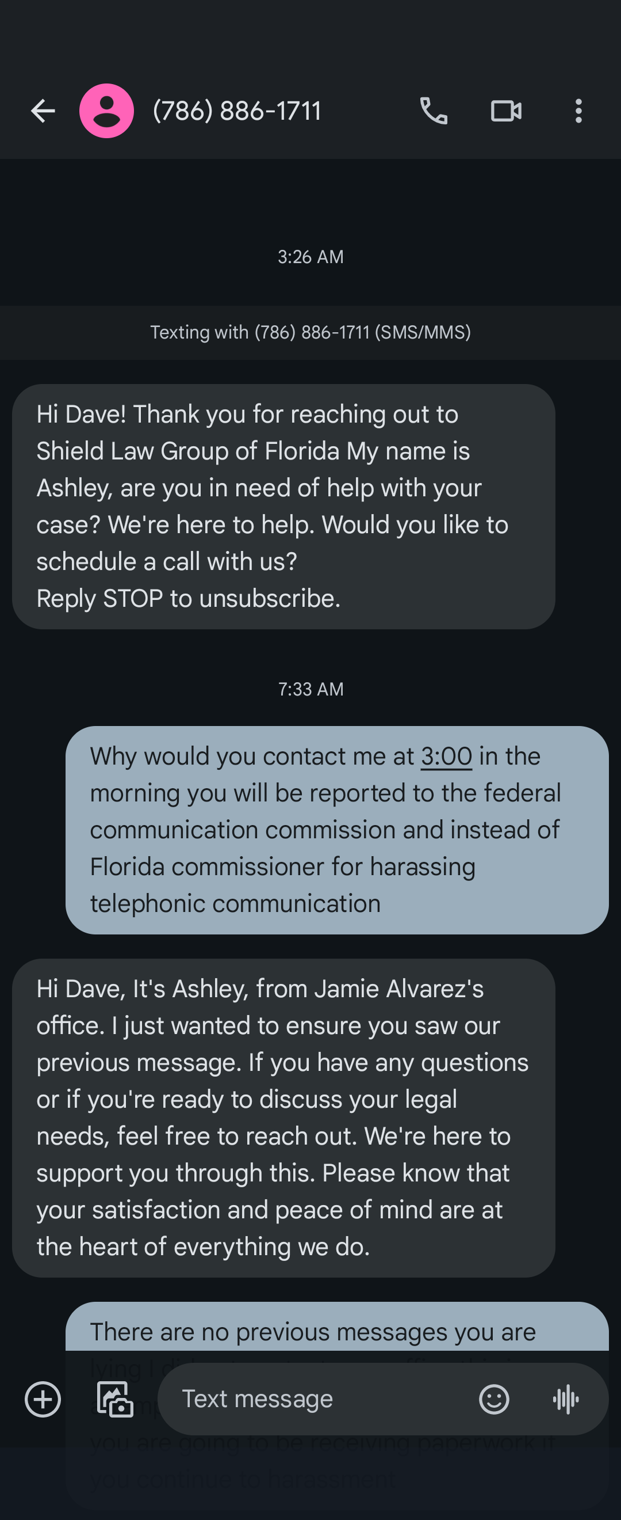Tap the "no previous messages" sent bubble
621x1520 pixels.
336,1332
